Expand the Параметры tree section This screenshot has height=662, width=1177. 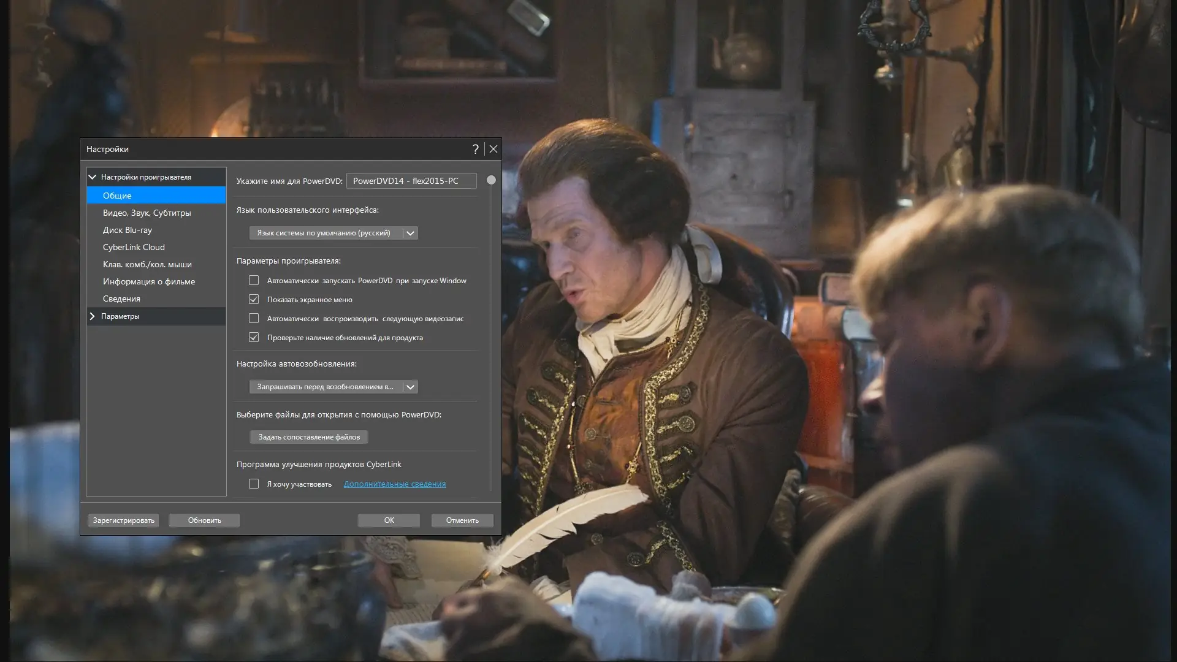(x=93, y=316)
